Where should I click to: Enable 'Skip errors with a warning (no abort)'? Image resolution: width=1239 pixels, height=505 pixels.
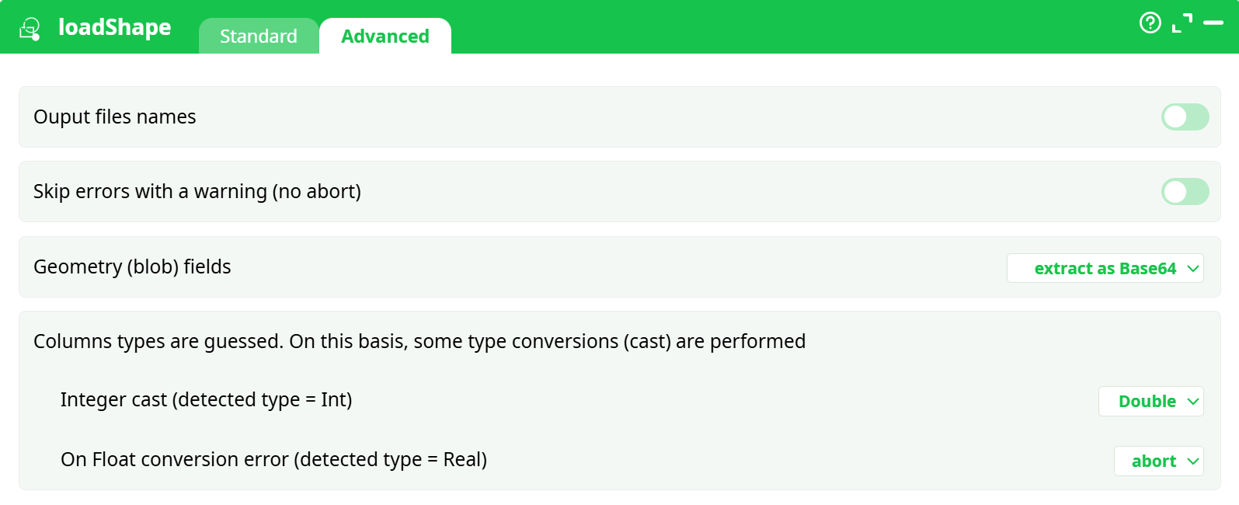pos(1185,191)
